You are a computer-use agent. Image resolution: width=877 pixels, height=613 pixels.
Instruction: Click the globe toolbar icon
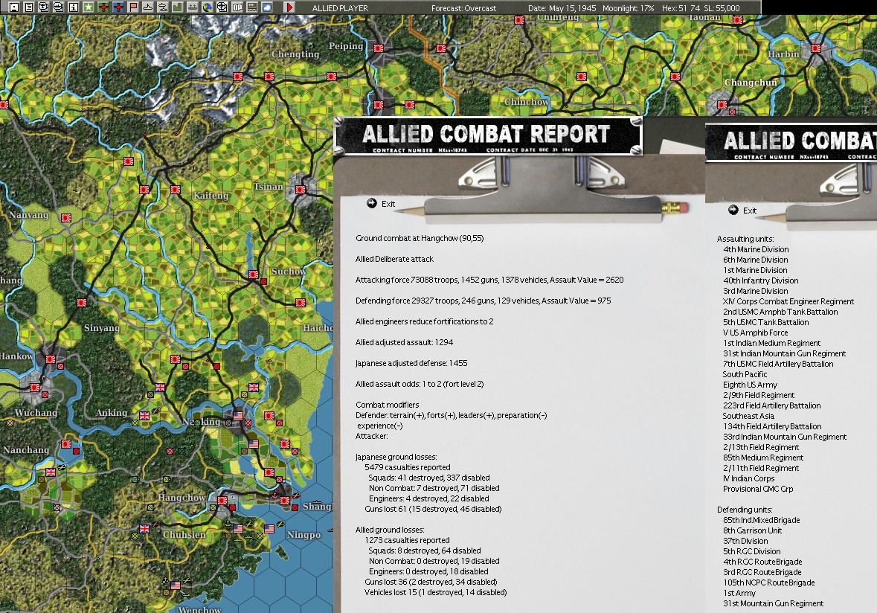click(207, 7)
